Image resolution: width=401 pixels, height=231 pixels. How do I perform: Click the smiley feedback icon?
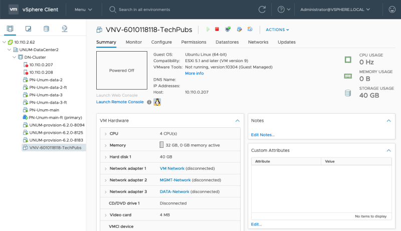pyautogui.click(x=392, y=10)
